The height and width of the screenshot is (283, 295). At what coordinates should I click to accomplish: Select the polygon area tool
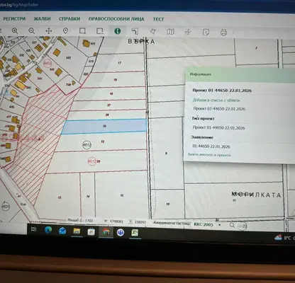pos(153,31)
